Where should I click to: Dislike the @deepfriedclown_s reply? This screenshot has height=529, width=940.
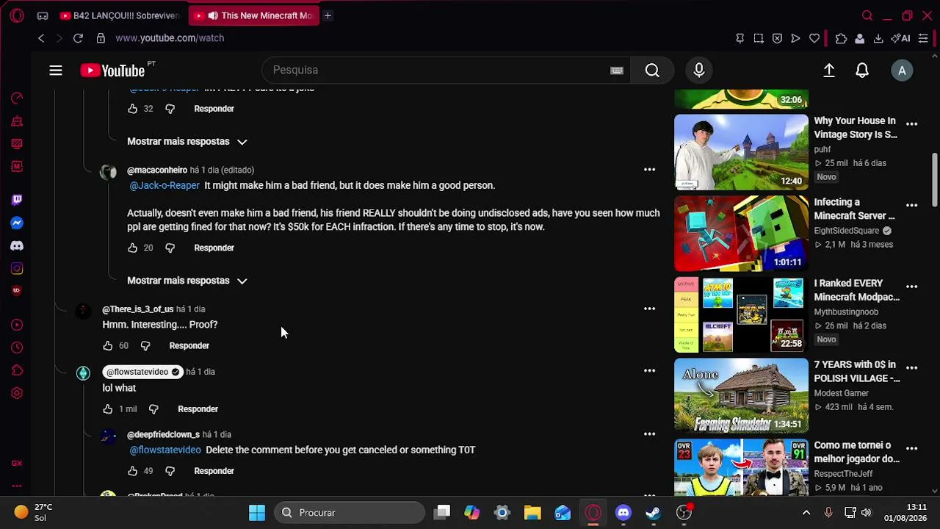click(x=170, y=471)
